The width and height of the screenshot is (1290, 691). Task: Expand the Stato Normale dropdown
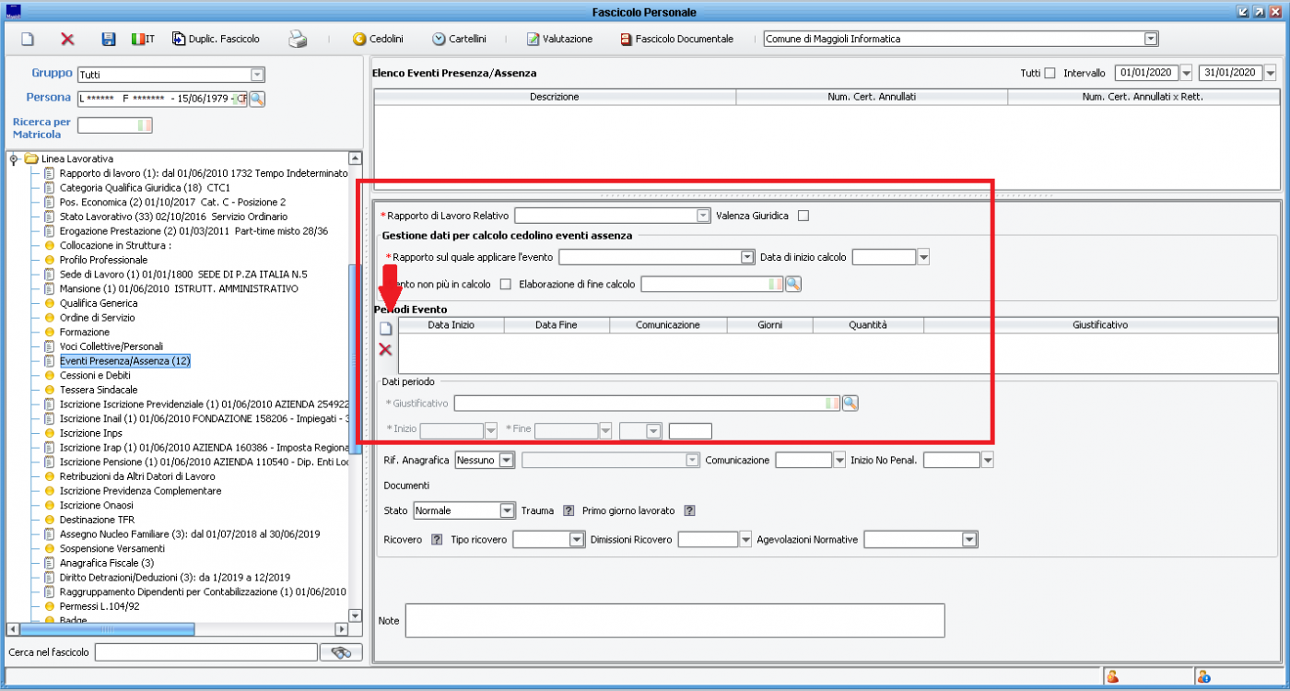507,510
